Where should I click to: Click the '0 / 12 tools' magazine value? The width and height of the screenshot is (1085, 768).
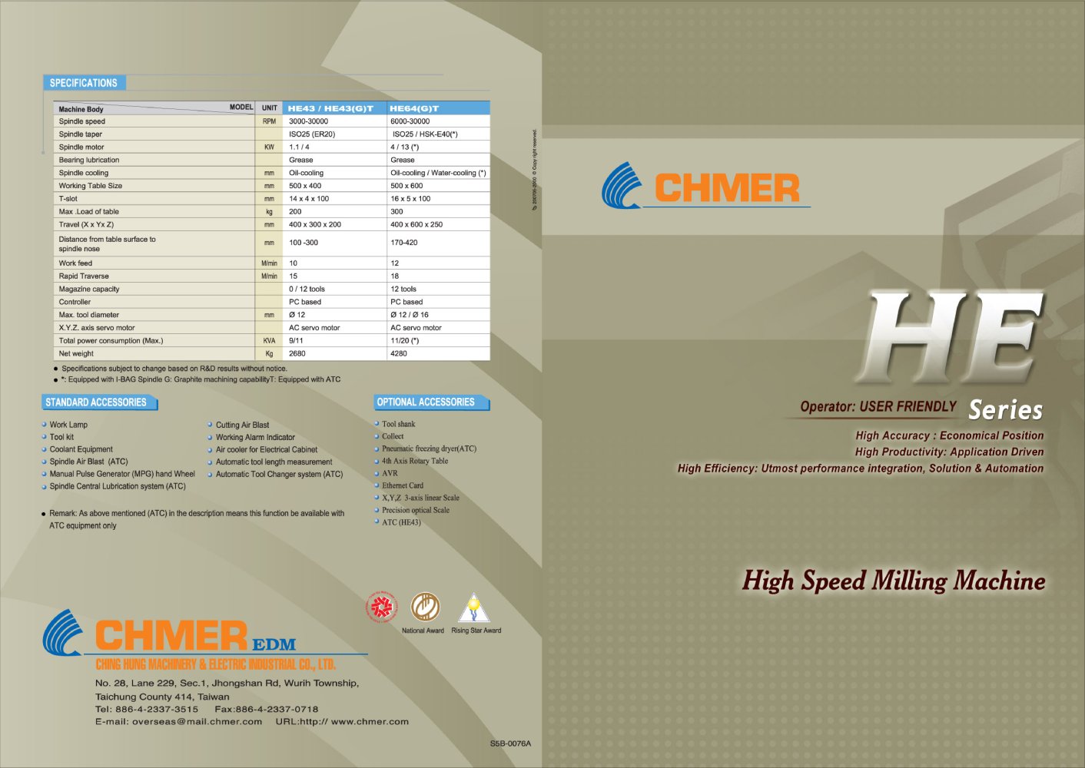[x=307, y=290]
